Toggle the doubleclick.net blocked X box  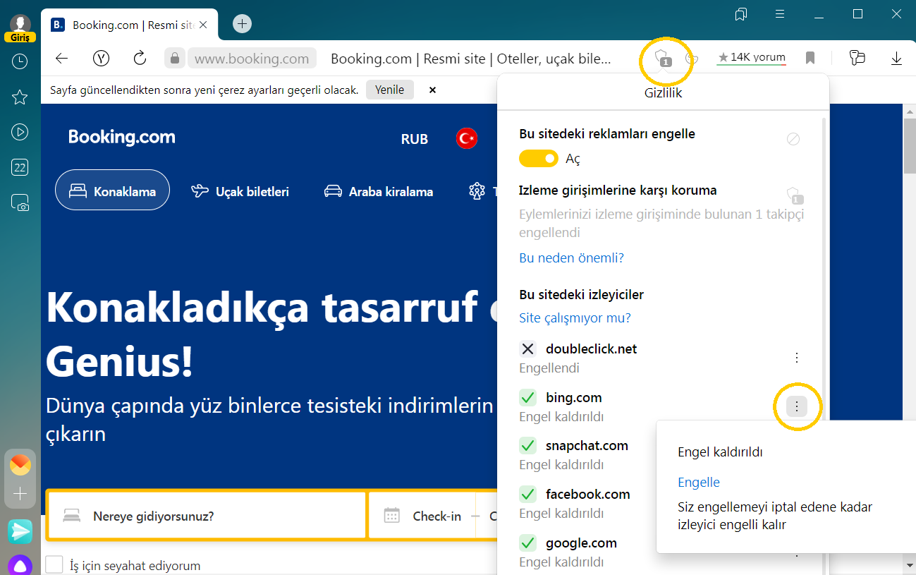[x=527, y=349]
